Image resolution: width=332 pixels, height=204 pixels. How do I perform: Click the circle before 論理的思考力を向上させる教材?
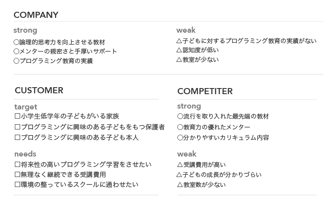click(16, 42)
